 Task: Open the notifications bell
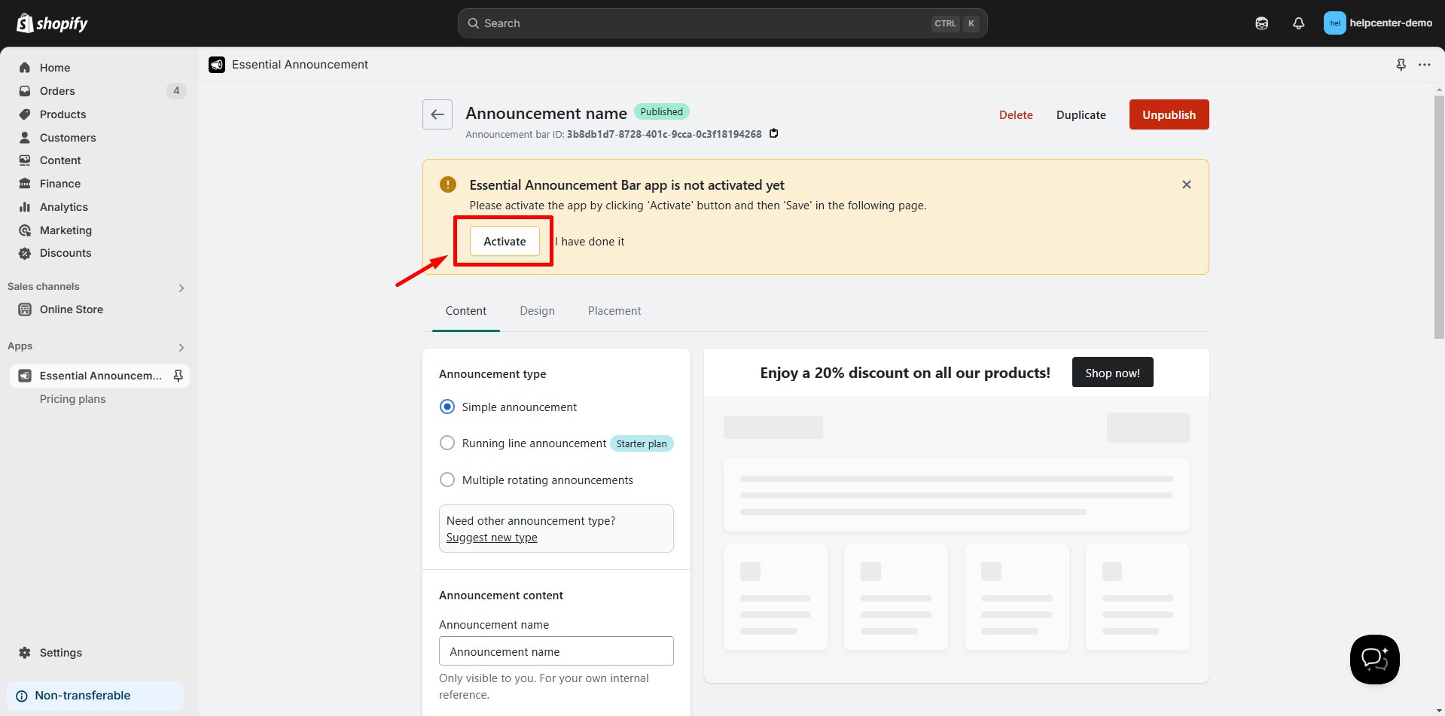coord(1298,23)
